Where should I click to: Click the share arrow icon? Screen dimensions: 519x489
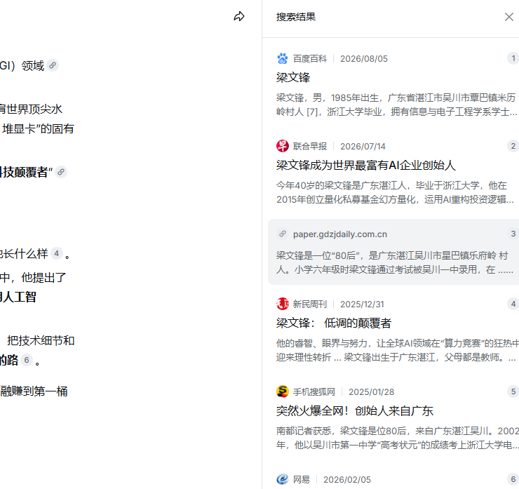[x=239, y=16]
